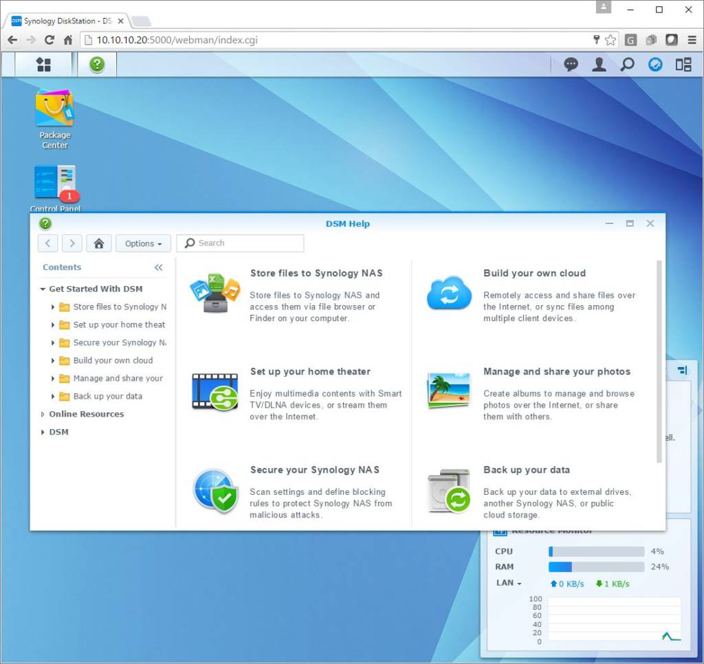Click the CPU usage bar in Resource Monitor
Viewport: 704px width, 664px height.
pyautogui.click(x=596, y=551)
